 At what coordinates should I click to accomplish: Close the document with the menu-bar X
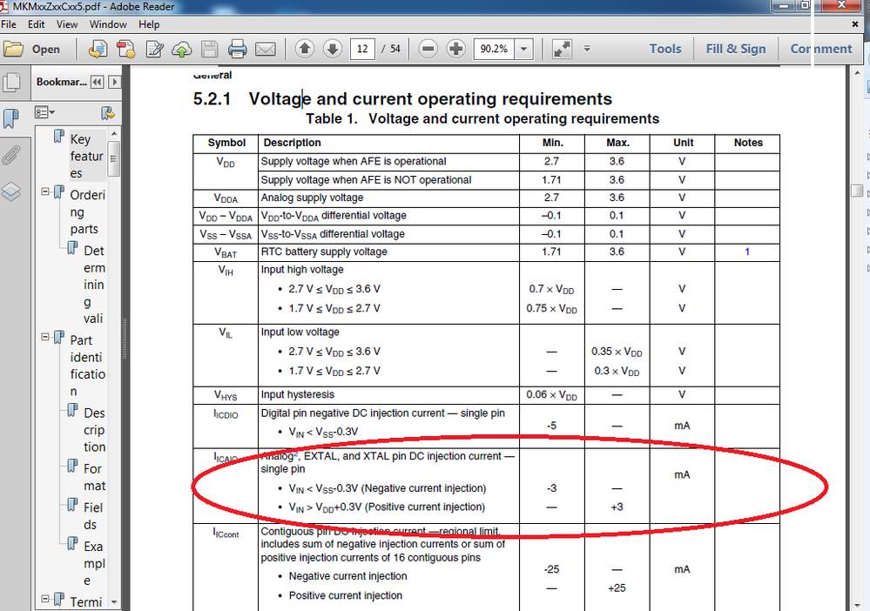tap(855, 24)
